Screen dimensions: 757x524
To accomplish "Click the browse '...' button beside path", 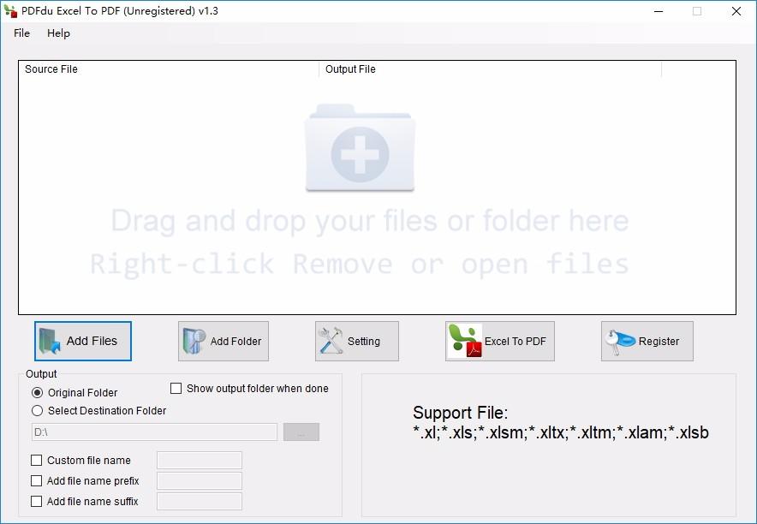I will point(301,432).
